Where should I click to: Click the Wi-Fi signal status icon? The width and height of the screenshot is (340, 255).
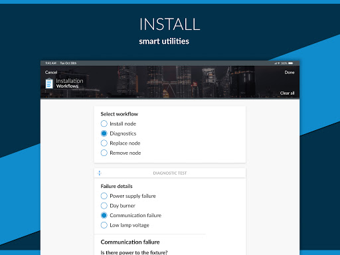[x=279, y=63]
